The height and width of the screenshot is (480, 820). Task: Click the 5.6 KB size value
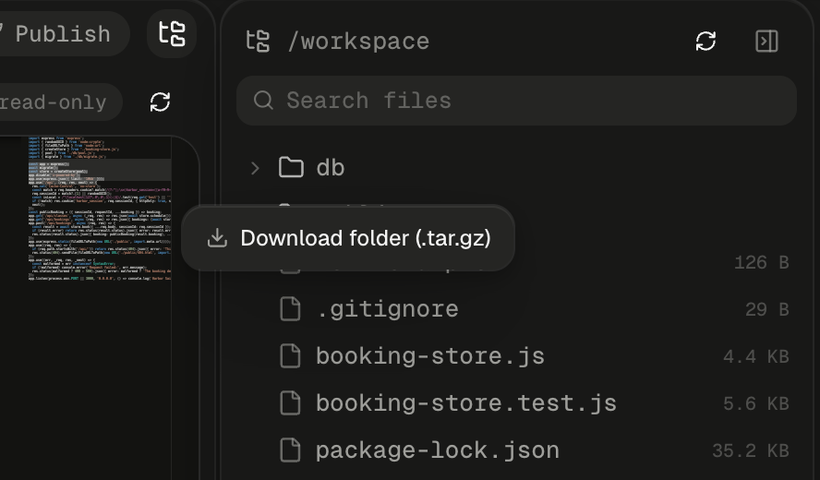[756, 403]
